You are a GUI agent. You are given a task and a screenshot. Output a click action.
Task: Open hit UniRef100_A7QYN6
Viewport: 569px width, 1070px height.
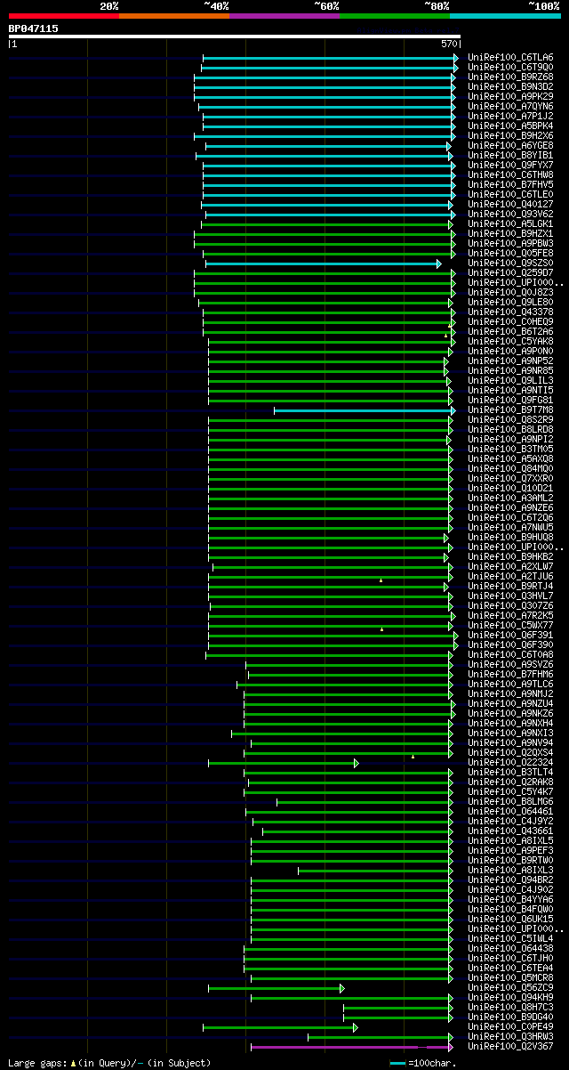point(510,106)
